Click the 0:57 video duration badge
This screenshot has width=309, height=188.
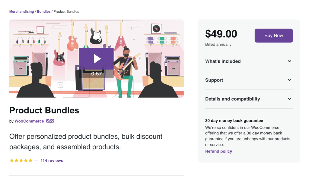96,73
